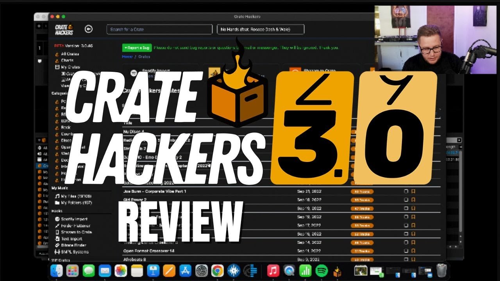Open Spotify from the Dock
The height and width of the screenshot is (281, 500).
click(x=321, y=270)
